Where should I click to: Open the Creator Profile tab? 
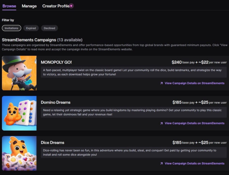[x=56, y=6]
